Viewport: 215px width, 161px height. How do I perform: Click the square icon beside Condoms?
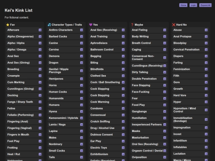click(x=123, y=109)
